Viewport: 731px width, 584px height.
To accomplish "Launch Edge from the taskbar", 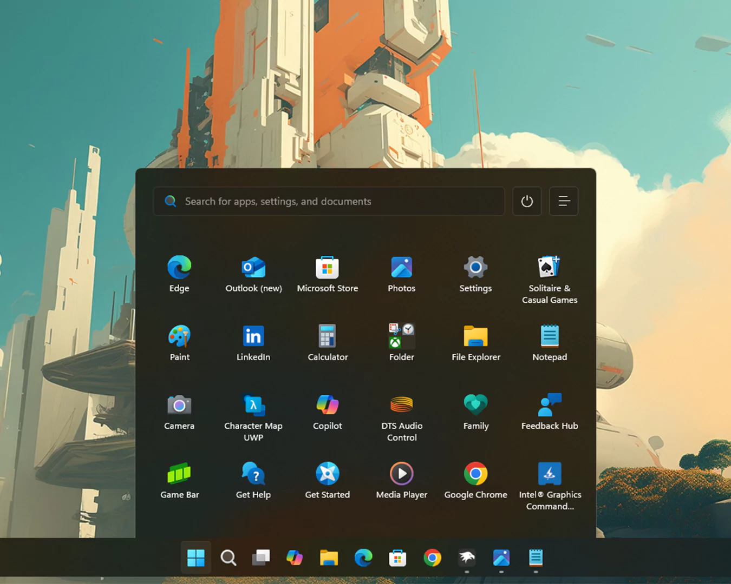I will (x=363, y=558).
